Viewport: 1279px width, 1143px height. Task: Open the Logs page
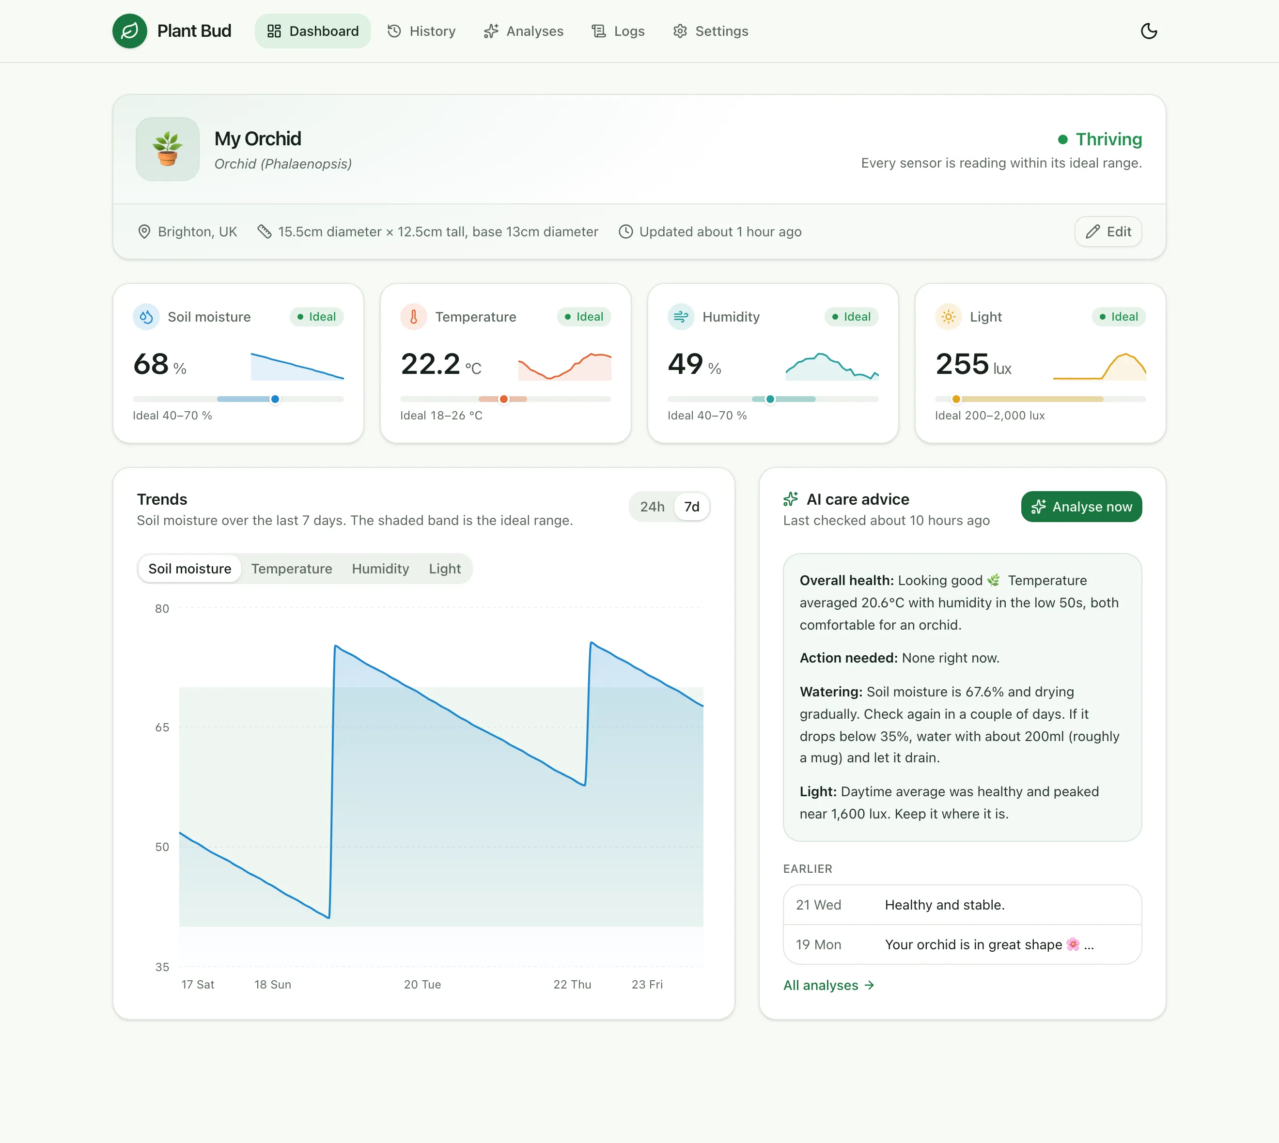(x=618, y=31)
